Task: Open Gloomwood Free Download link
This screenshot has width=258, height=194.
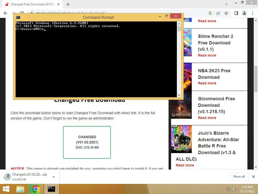Action: [216, 105]
